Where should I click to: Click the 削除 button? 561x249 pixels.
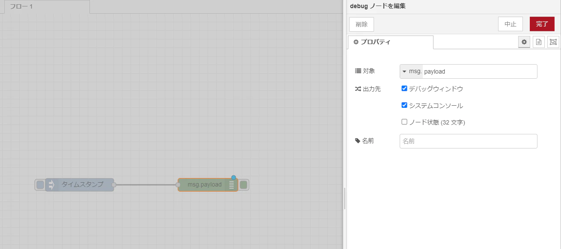[362, 24]
